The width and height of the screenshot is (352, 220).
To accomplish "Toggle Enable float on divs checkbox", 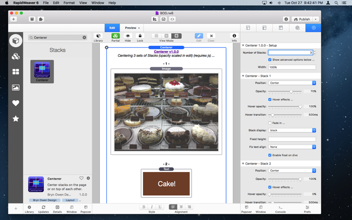I will pyautogui.click(x=270, y=155).
